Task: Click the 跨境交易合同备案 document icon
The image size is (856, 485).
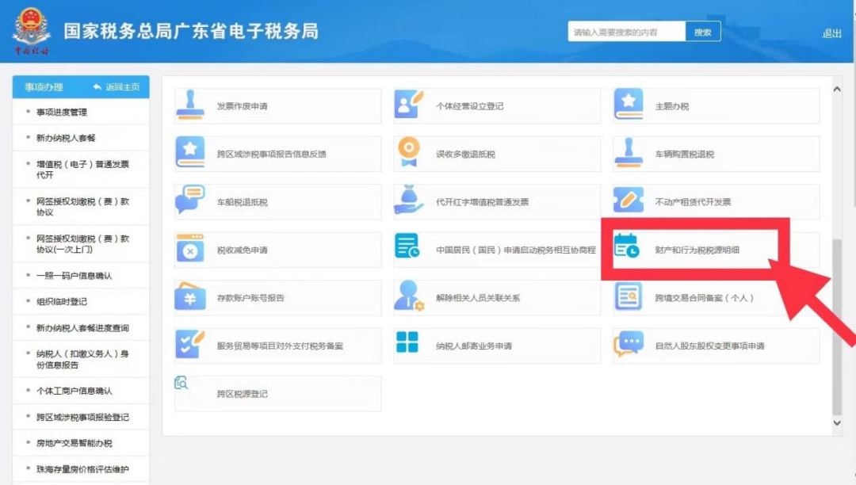Action: [629, 296]
